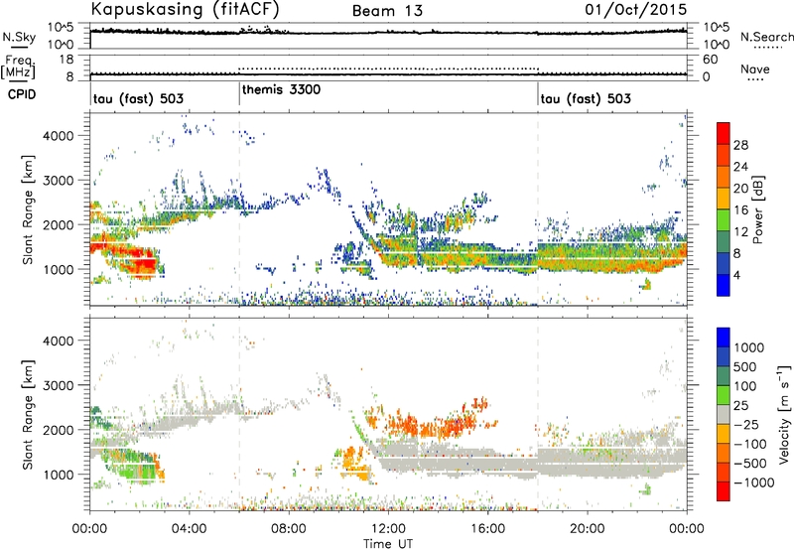Viewport: 794px width, 550px height.
Task: Select the tau (fast) 503 label starting at 00:00
Action: pyautogui.click(x=138, y=98)
